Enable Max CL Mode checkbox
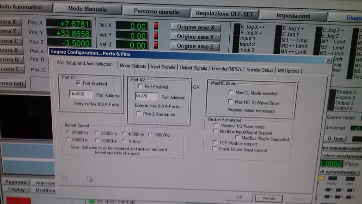The image size is (362, 204). point(230,93)
